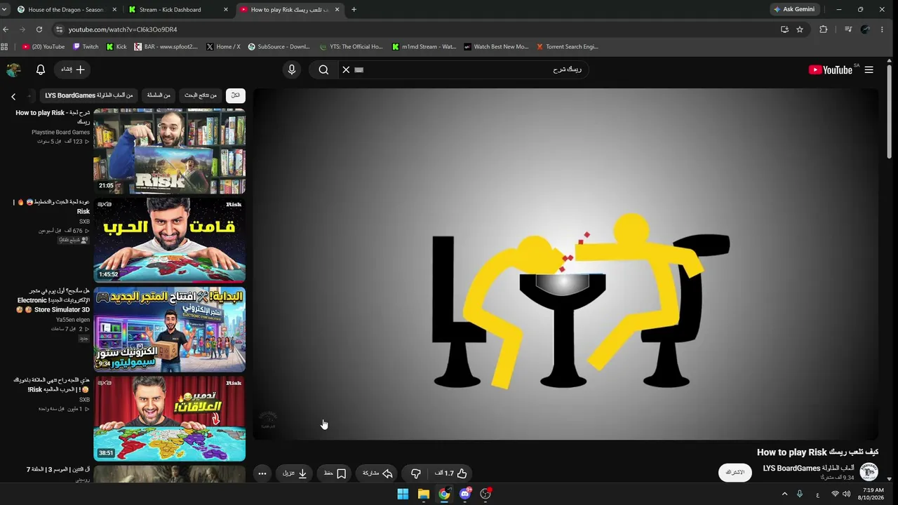Open the Ya55en elgen channel name
The image size is (898, 505).
click(73, 319)
